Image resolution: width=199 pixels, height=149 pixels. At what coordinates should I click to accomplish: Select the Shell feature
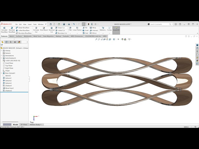(x=85, y=33)
